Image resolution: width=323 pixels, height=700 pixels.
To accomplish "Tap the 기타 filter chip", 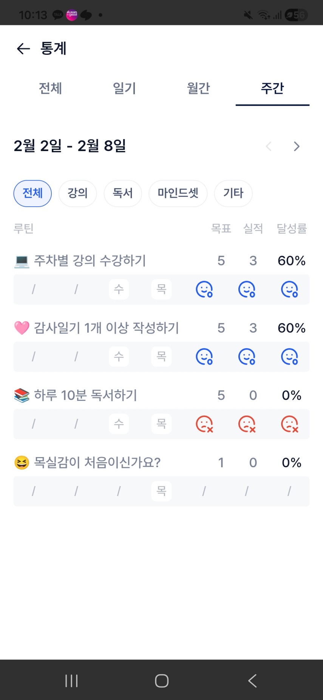I will point(233,193).
